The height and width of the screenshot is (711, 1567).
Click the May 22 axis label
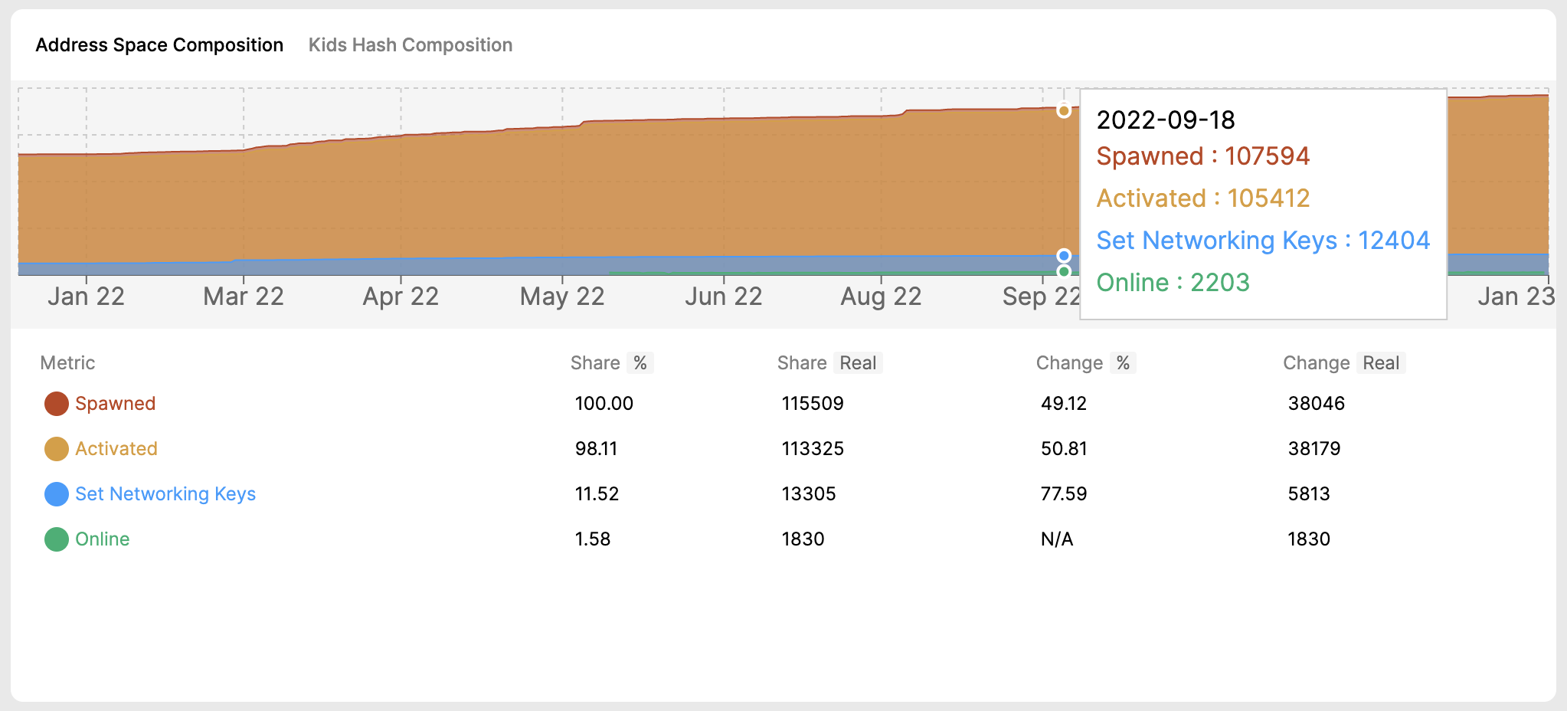562,297
